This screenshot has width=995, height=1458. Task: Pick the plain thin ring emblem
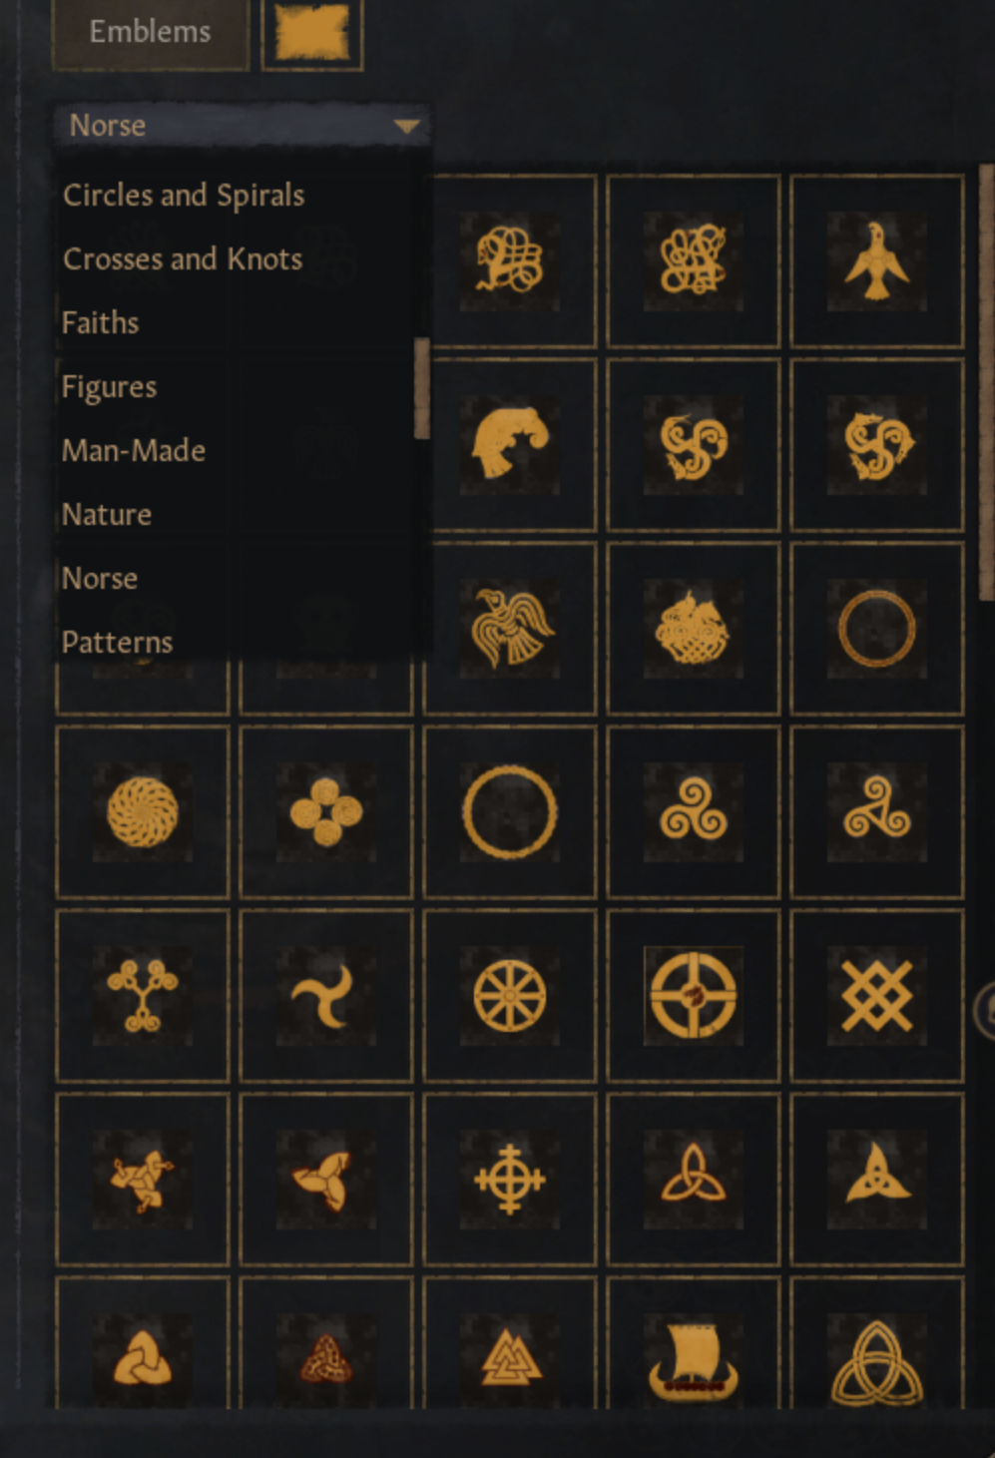click(876, 629)
